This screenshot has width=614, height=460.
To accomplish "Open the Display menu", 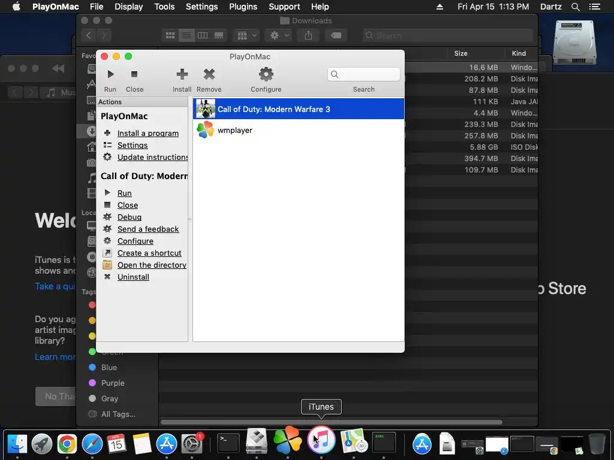I will (x=129, y=7).
